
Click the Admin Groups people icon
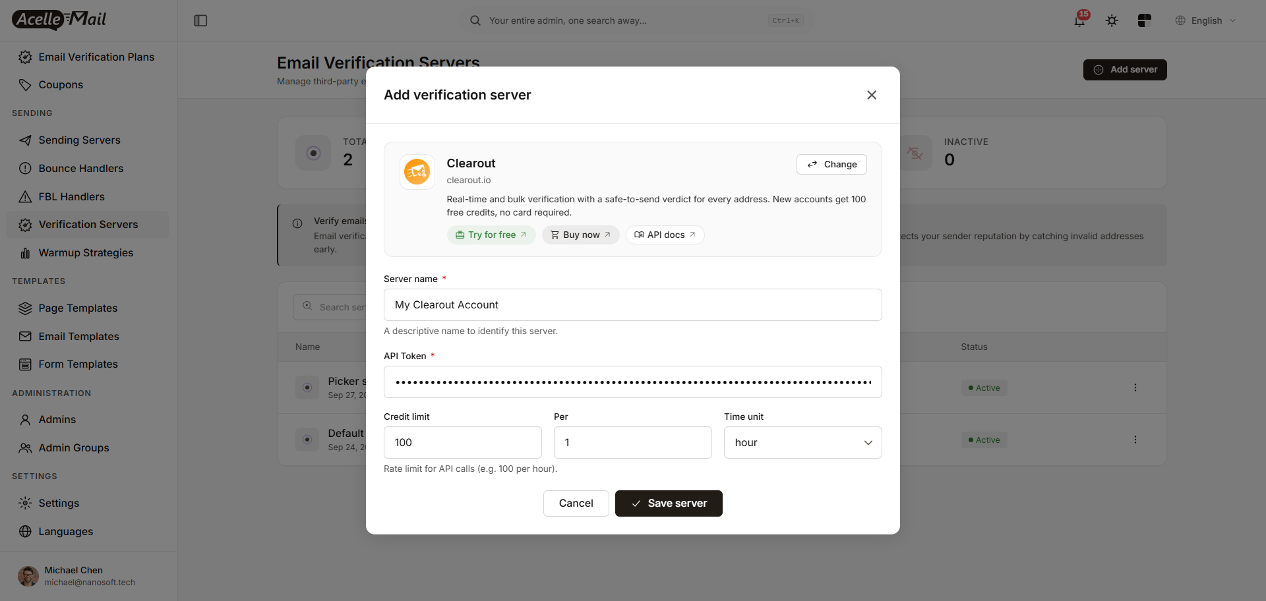pyautogui.click(x=25, y=448)
